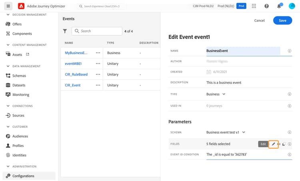Open the Schema dropdown Business event test v.1
Image resolution: width=300 pixels, height=181 pixels.
tap(226, 132)
